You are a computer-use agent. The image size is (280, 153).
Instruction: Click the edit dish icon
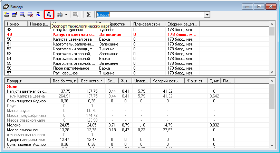[x=15, y=15]
